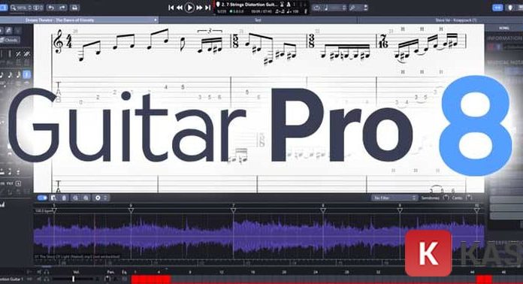Open the zoom percentage control
Image resolution: width=523 pixels, height=284 pixels.
21,8
